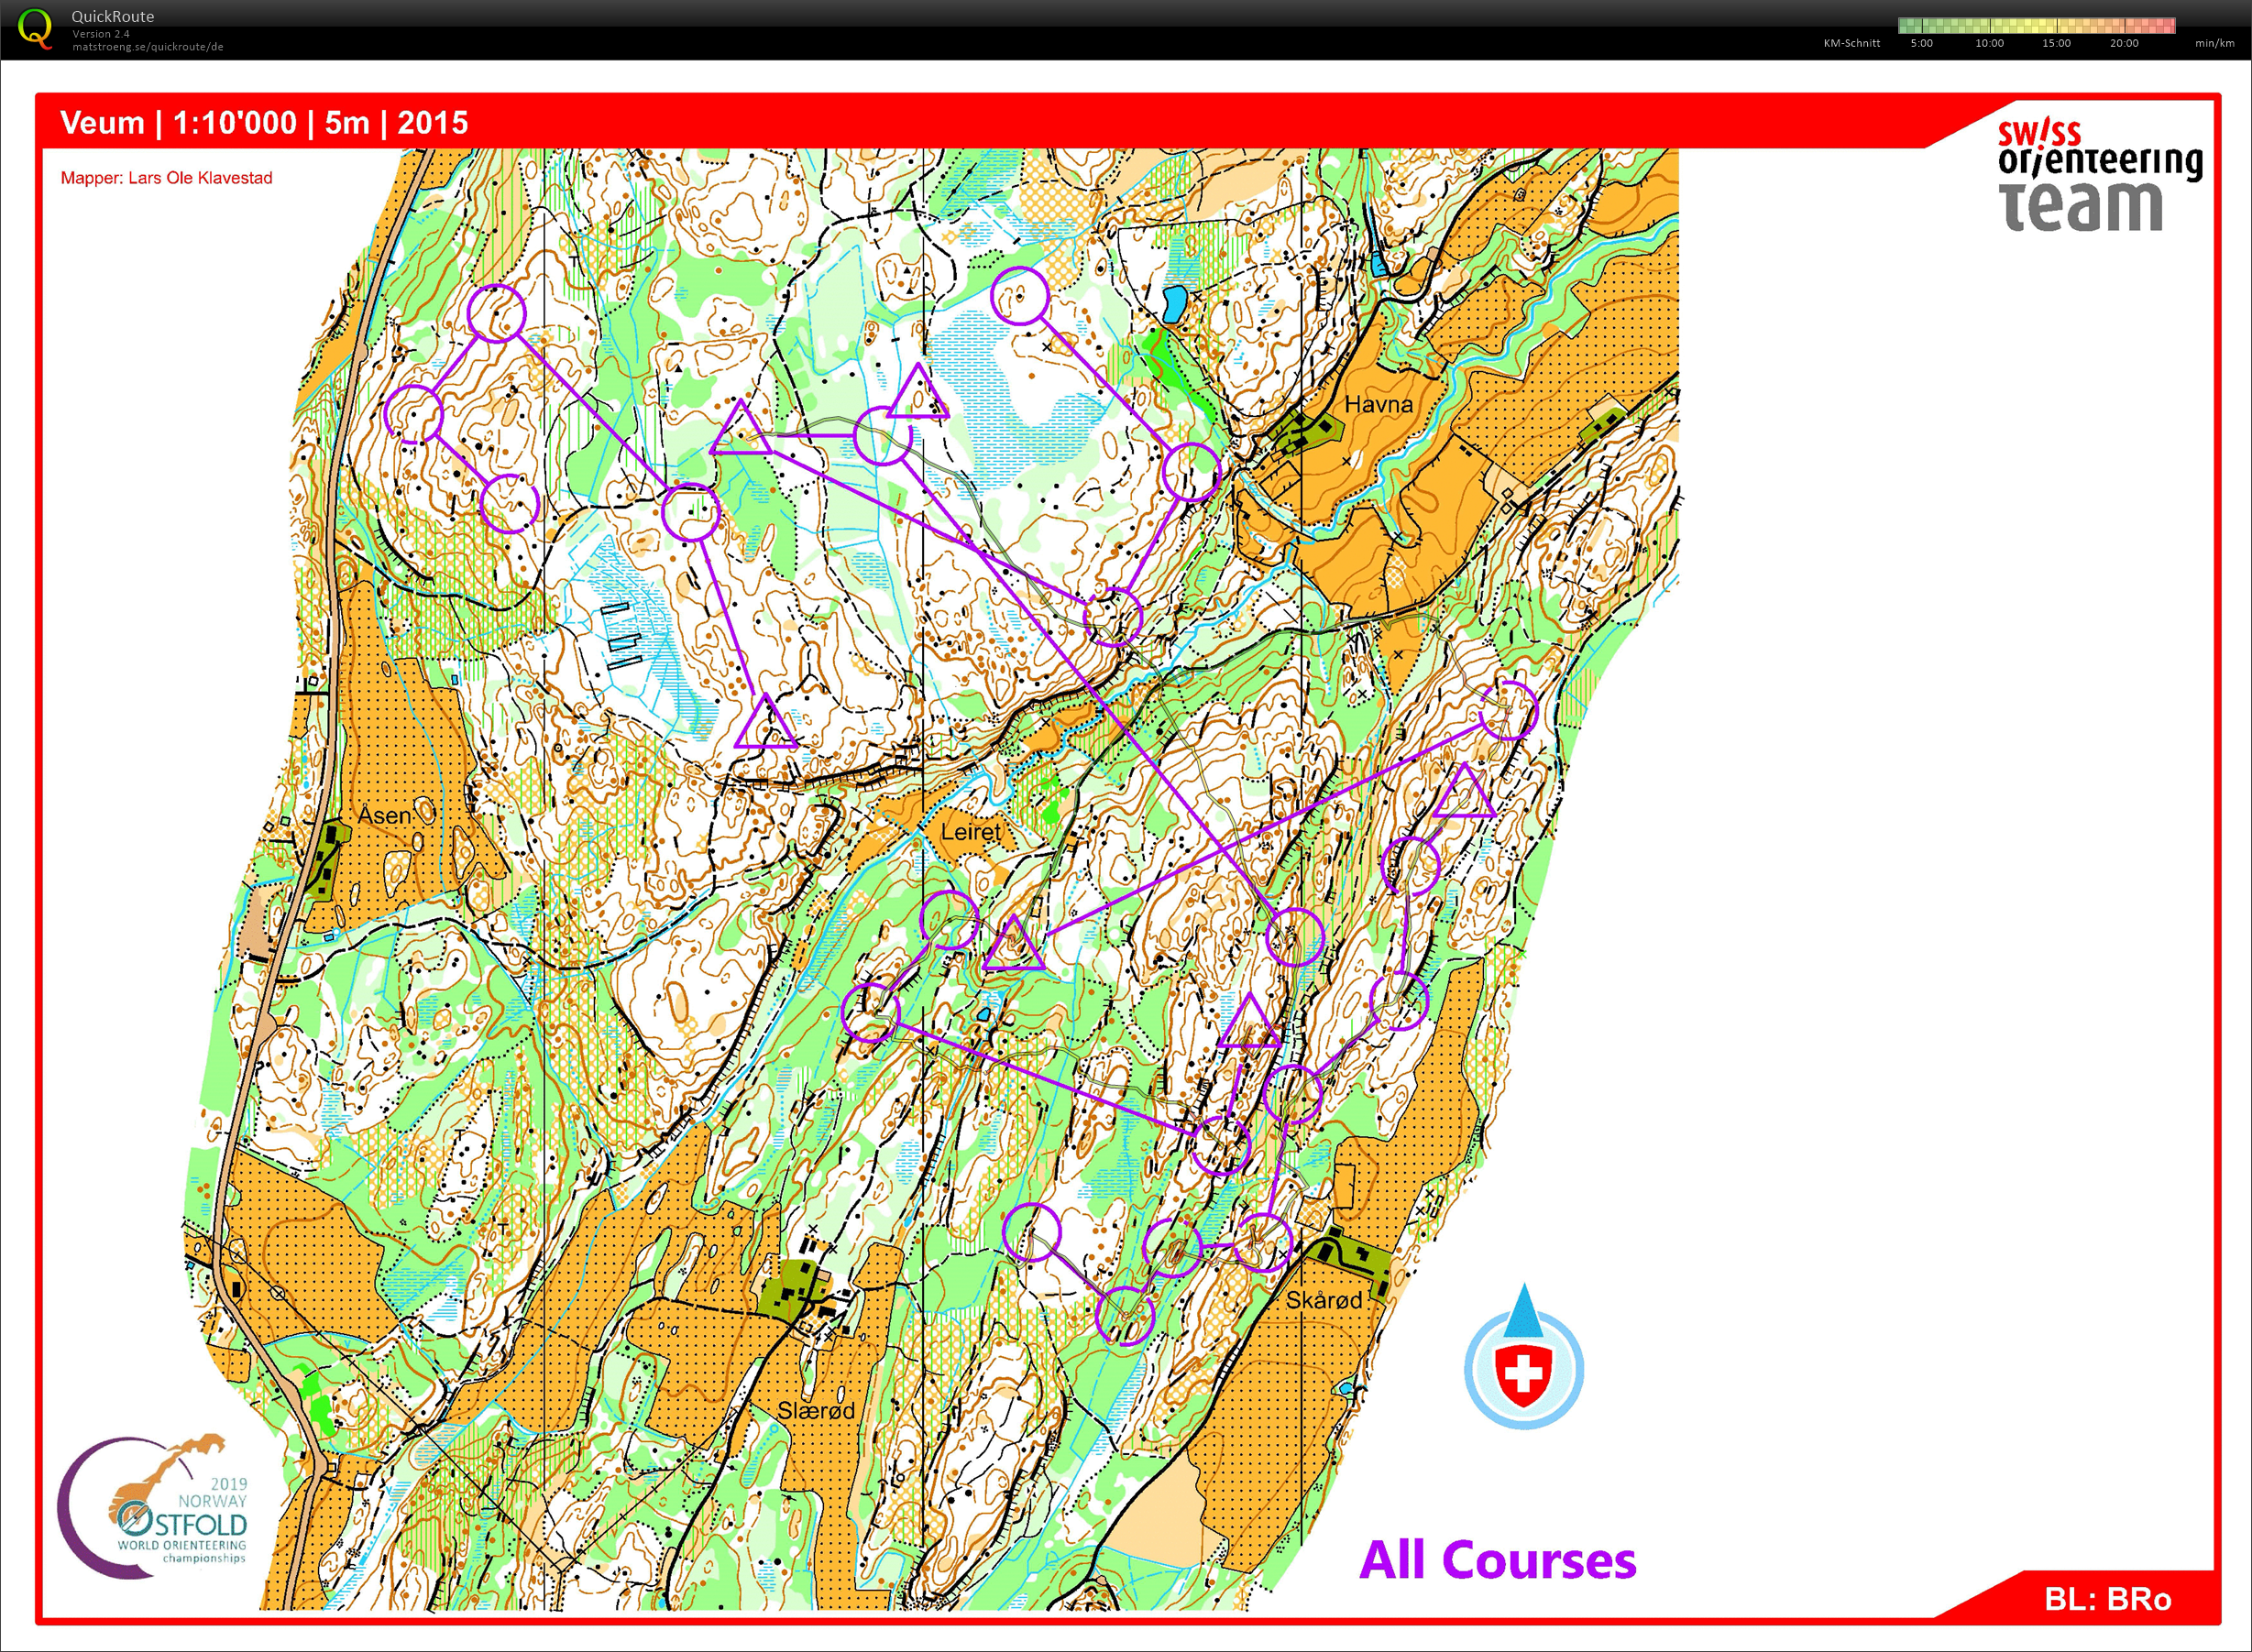Click the Havna place name on map
Screen dimensions: 2252x1652
1378,405
